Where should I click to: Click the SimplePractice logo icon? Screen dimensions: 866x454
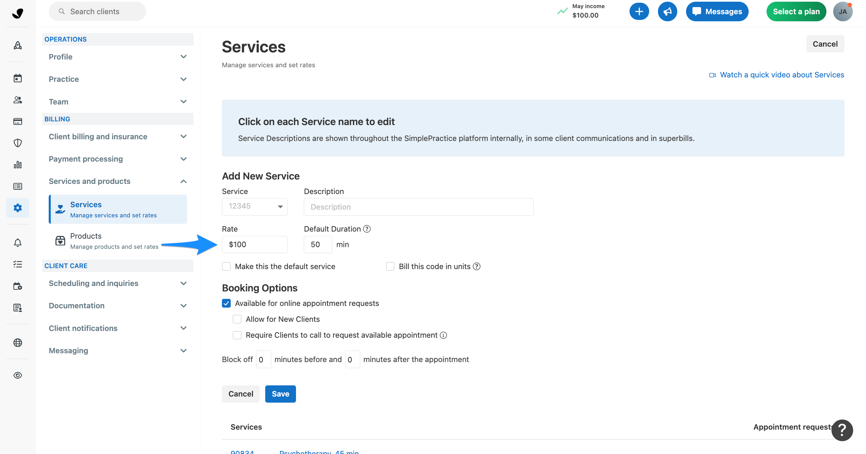pyautogui.click(x=18, y=13)
